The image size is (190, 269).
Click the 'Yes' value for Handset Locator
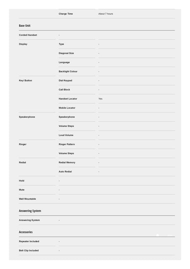100,99
